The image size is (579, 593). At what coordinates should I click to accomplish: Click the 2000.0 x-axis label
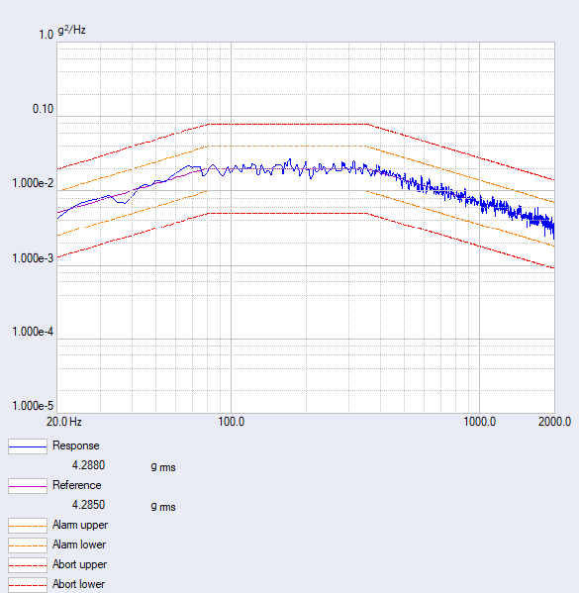point(555,422)
